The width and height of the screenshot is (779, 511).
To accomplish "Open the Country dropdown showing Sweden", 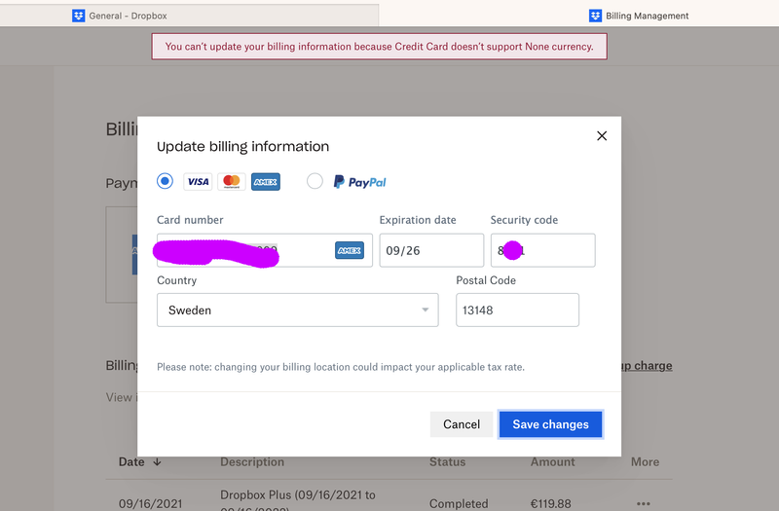I will 298,310.
